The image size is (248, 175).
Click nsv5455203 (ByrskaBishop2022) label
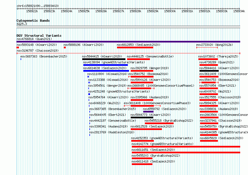156,156
